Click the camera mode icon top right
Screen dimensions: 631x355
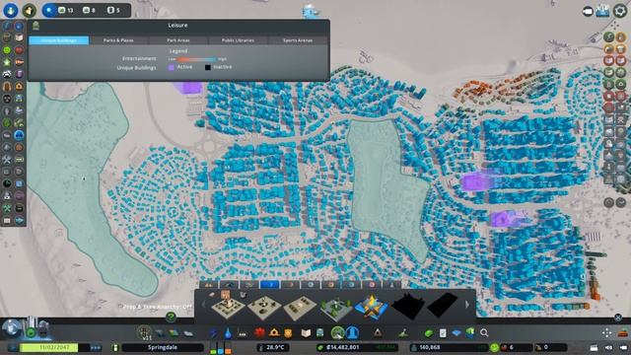(x=588, y=11)
